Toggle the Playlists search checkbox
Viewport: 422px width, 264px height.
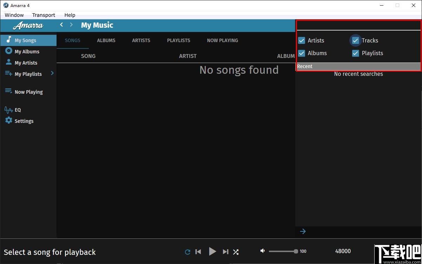tap(356, 53)
